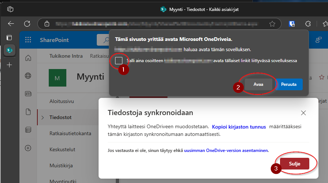Click Peruuta in the OneDrive prompt
328x183 pixels.
click(289, 84)
